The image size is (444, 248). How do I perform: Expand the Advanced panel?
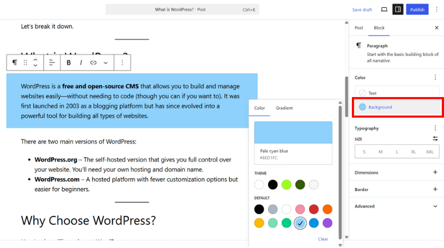tap(396, 206)
